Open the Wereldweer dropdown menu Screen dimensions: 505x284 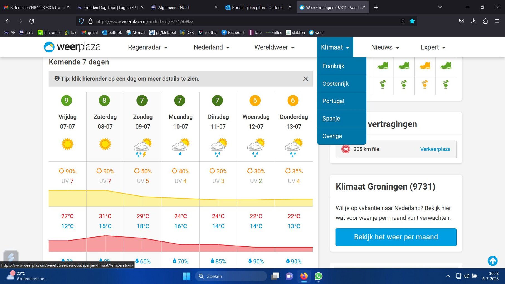coord(274,47)
